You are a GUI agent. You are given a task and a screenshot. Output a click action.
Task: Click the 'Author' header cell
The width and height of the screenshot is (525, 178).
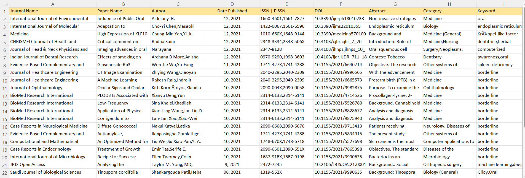point(178,11)
